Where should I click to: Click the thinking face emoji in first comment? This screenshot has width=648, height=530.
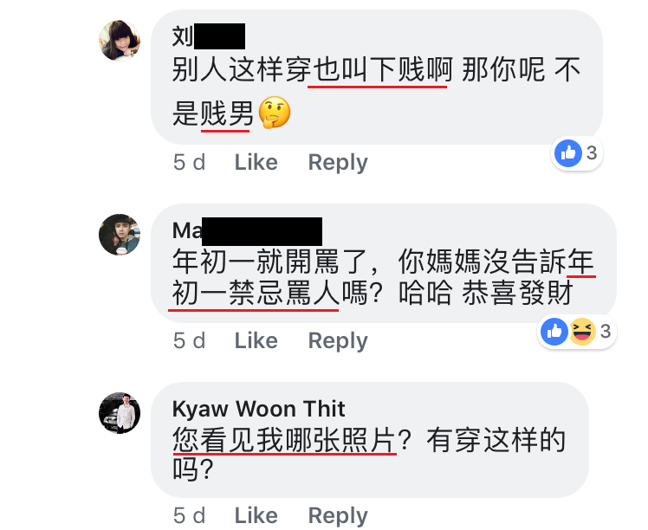pyautogui.click(x=275, y=113)
